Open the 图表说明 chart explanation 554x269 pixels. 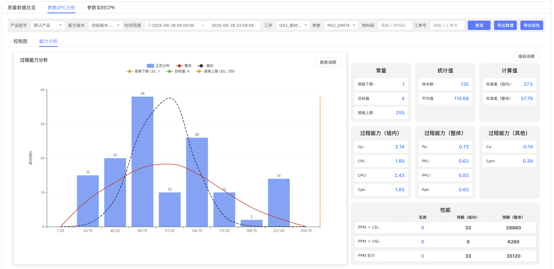[x=328, y=63]
